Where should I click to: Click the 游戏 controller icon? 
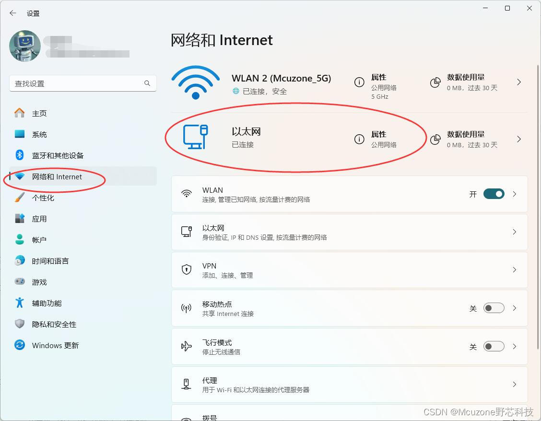pyautogui.click(x=20, y=281)
